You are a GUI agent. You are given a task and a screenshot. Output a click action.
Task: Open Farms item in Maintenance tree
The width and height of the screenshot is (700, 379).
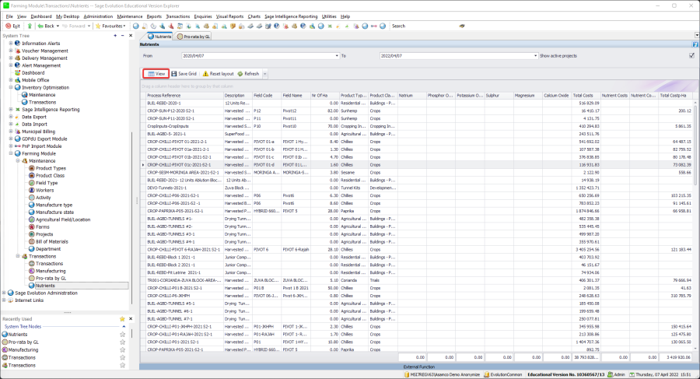43,226
